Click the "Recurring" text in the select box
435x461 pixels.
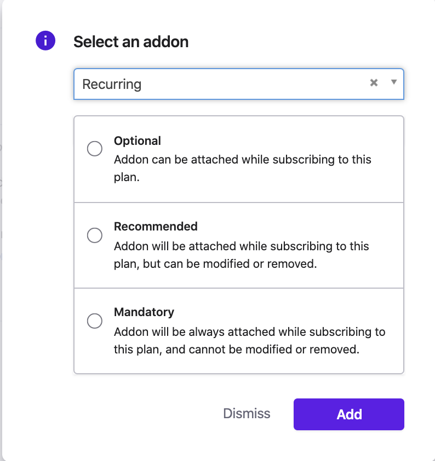112,85
